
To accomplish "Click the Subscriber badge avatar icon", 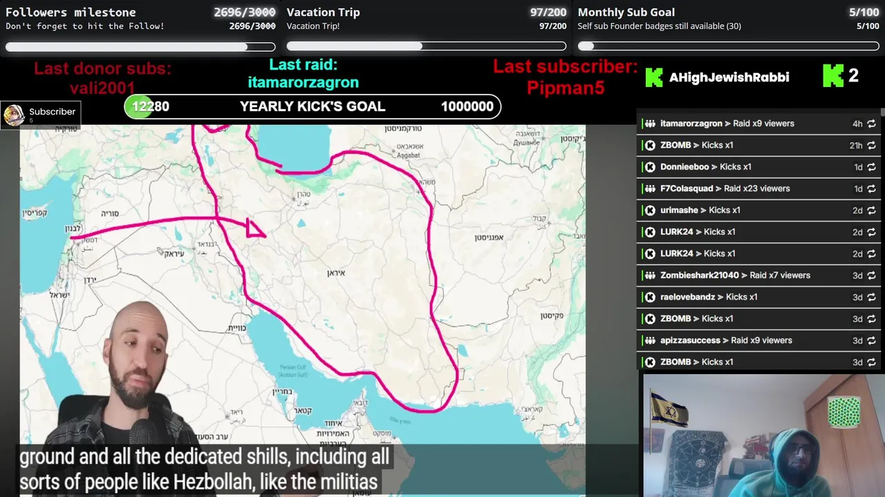I will (x=14, y=115).
